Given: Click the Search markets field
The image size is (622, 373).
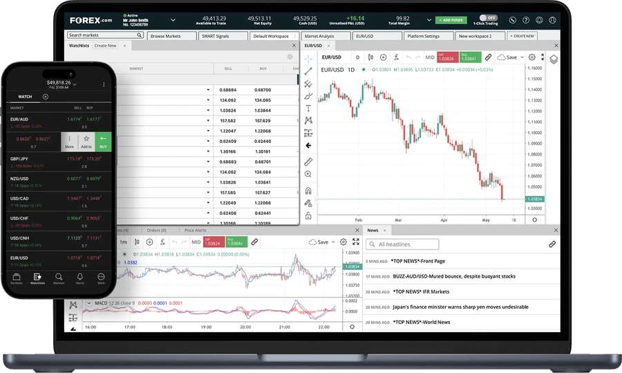Looking at the screenshot, I should point(105,35).
